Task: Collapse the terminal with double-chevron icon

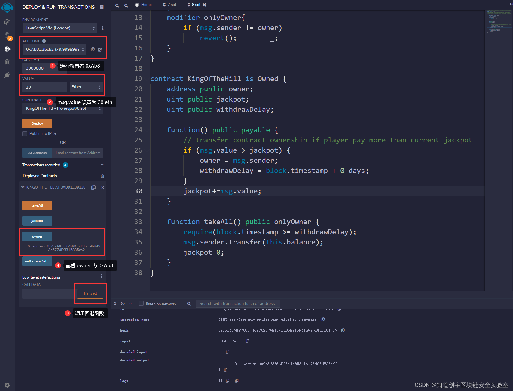Action: tap(115, 304)
